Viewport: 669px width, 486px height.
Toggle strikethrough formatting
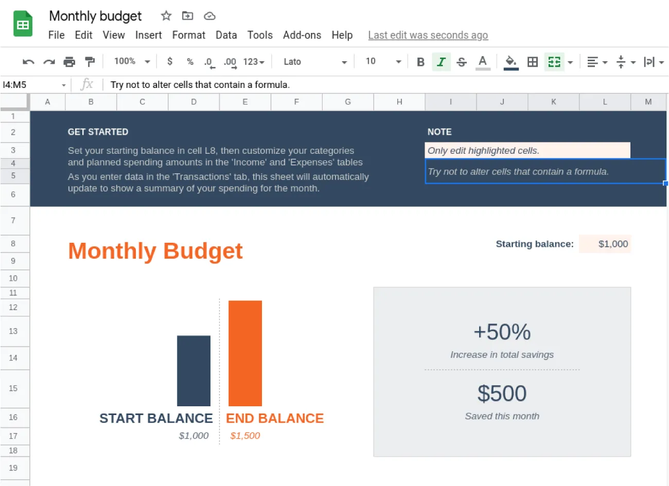(462, 61)
